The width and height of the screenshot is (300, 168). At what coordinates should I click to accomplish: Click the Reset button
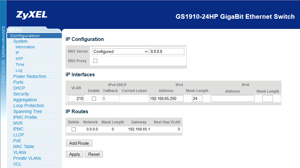click(94, 154)
